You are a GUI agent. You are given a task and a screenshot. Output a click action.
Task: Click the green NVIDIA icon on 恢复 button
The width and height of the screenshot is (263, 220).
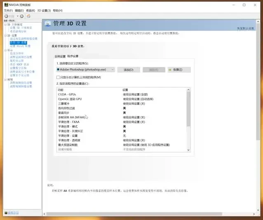[x=171, y=70]
